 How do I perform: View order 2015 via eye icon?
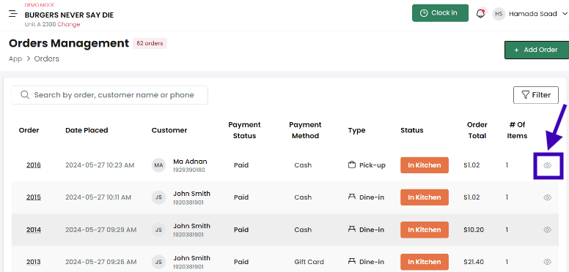coord(548,197)
